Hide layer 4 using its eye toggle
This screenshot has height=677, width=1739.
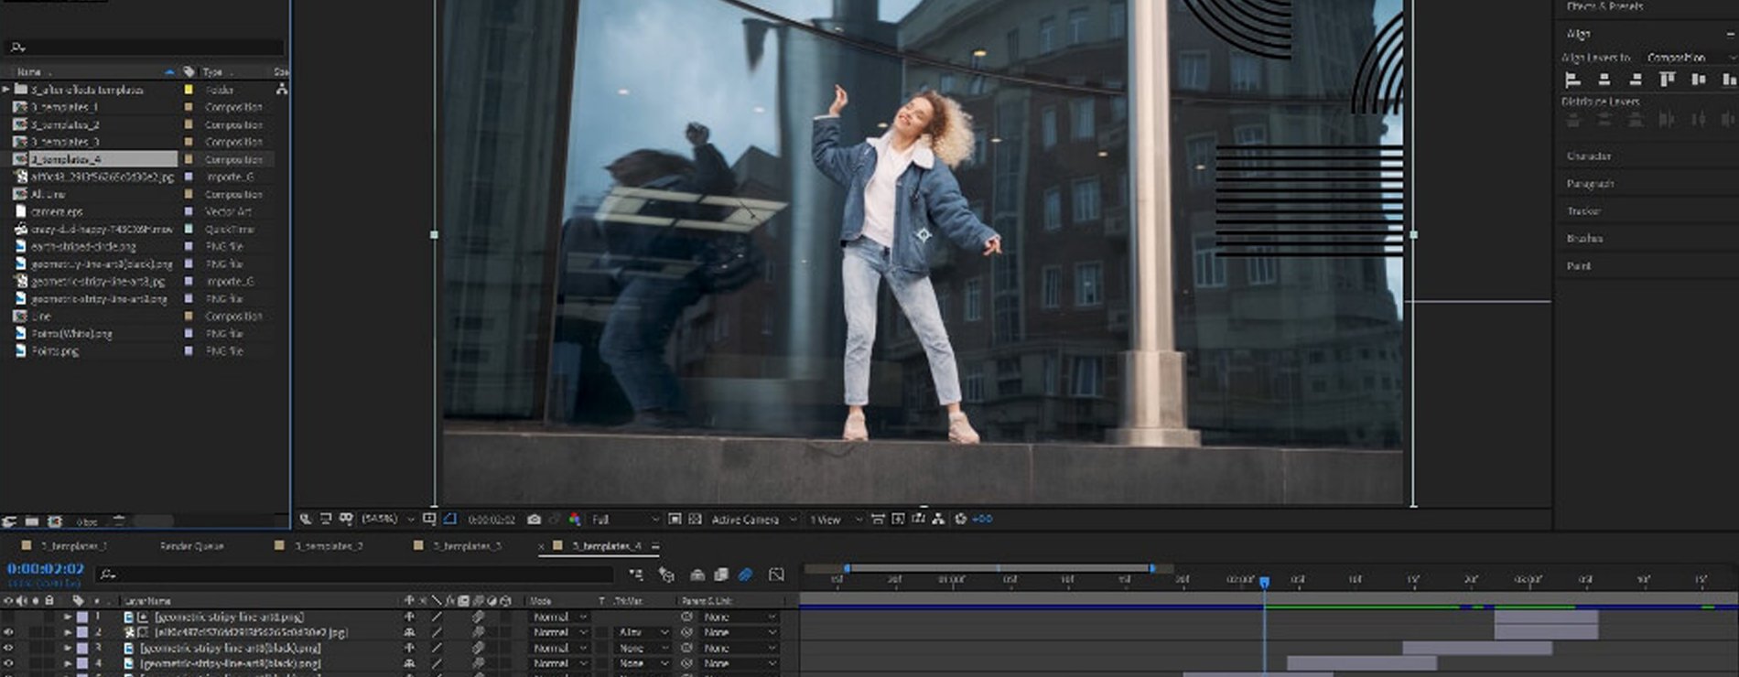pyautogui.click(x=9, y=663)
